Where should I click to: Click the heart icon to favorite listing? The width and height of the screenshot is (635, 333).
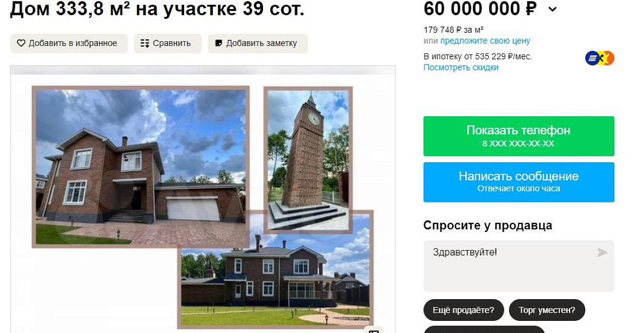click(x=21, y=43)
